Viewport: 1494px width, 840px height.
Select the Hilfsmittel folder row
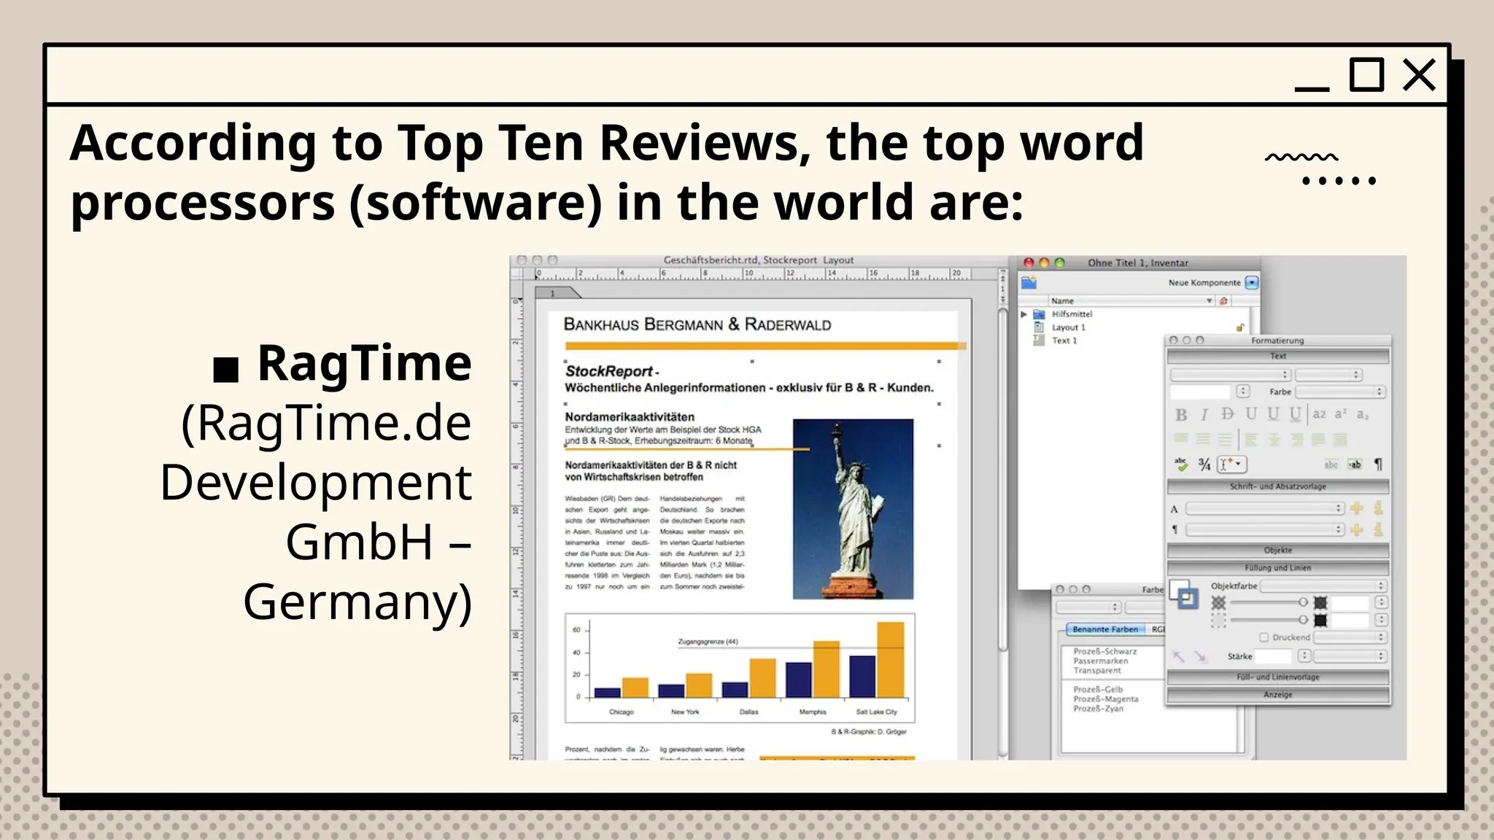coord(1072,314)
